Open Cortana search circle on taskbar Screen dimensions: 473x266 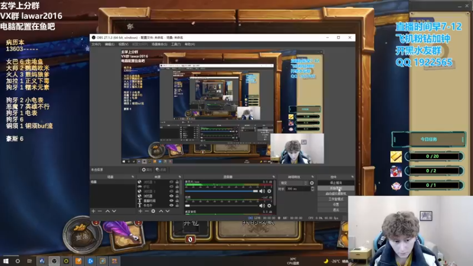pyautogui.click(x=18, y=261)
